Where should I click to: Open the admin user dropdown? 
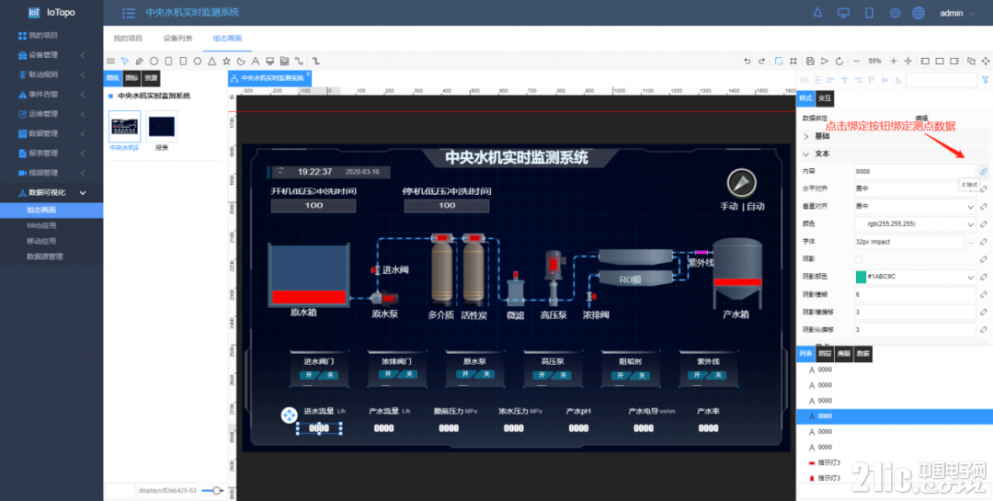[957, 13]
